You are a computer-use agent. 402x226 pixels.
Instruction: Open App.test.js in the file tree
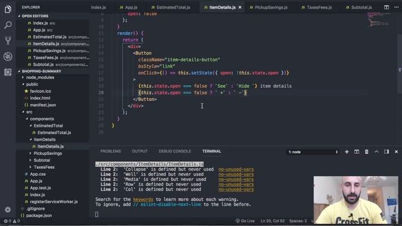(40, 188)
